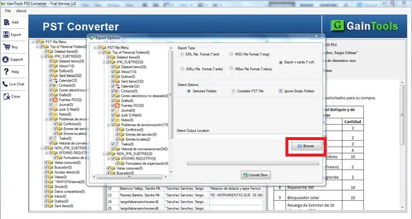Select Historial de conversaciones(342) in dialog
The width and height of the screenshot is (412, 219).
point(144,149)
